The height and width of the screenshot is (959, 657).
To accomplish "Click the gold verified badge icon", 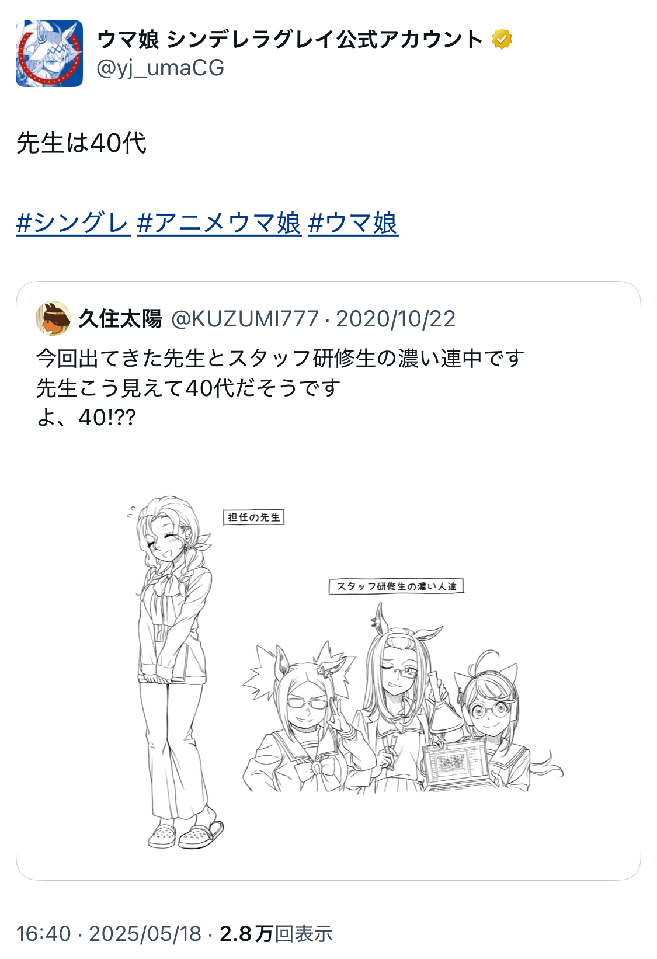I will click(502, 40).
